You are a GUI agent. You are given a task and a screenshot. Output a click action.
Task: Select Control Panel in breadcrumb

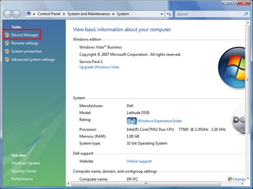pyautogui.click(x=49, y=14)
